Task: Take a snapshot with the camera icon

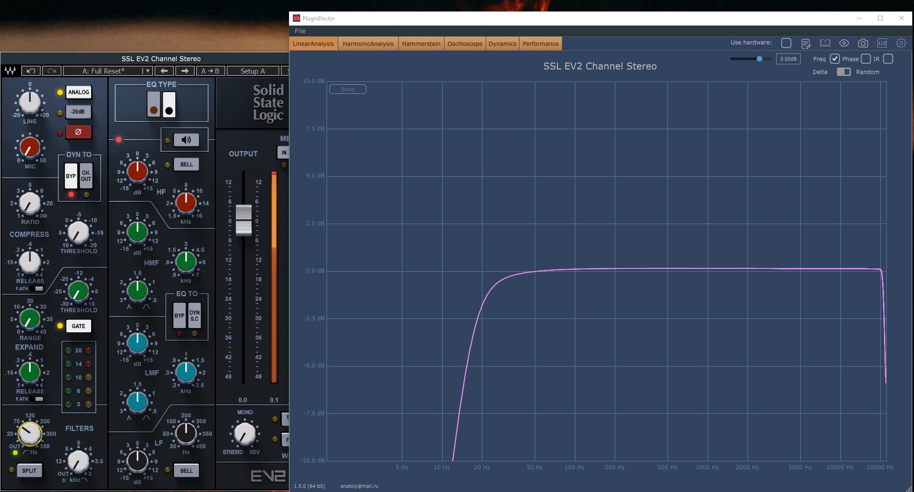Action: pyautogui.click(x=863, y=44)
